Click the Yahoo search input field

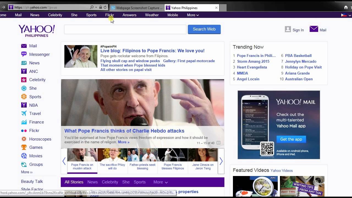pyautogui.click(x=125, y=29)
